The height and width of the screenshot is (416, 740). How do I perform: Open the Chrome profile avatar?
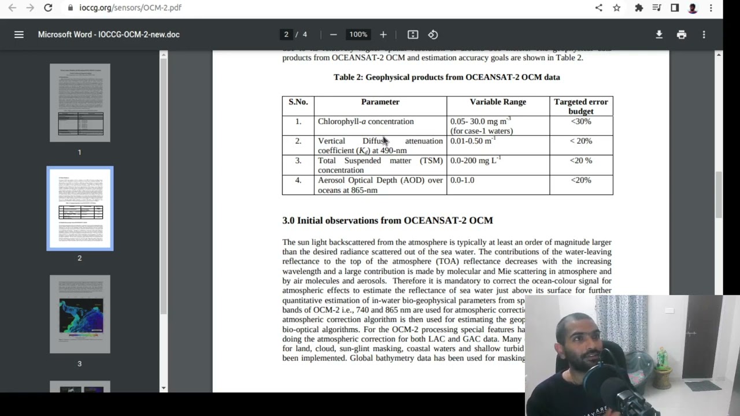(x=693, y=8)
